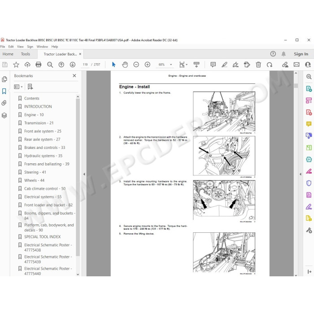
Task: Select the highlight text tool
Action: click(224, 65)
